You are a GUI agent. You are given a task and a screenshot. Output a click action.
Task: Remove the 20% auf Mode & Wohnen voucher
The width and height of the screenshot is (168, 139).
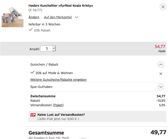pyautogui.click(x=161, y=74)
